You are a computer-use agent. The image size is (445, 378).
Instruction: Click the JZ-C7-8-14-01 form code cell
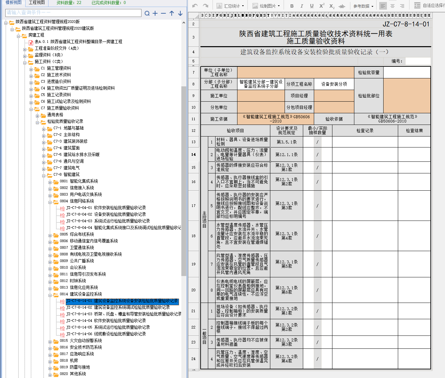tap(406, 24)
